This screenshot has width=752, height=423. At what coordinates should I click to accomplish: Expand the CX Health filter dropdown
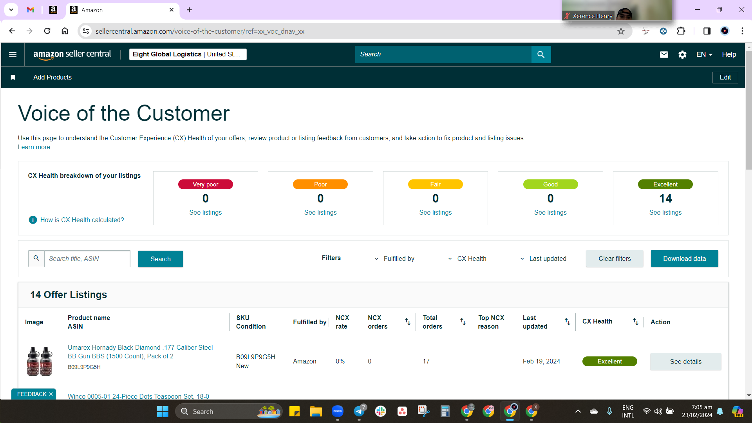point(467,259)
